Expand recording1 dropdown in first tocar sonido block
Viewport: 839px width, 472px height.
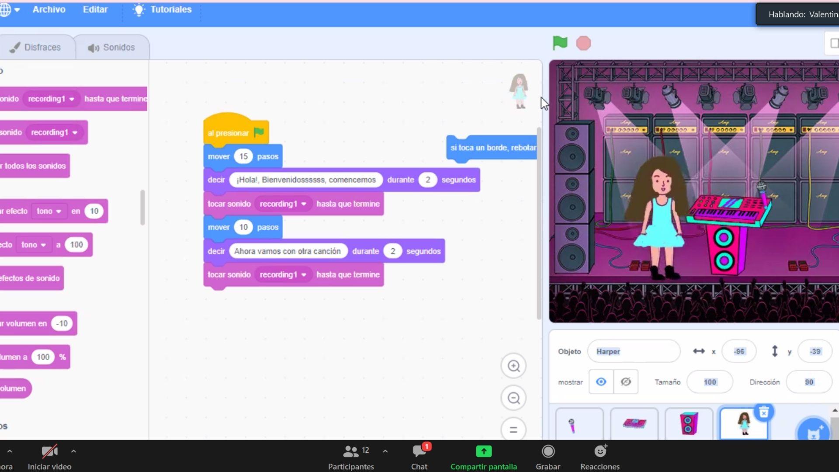point(304,204)
